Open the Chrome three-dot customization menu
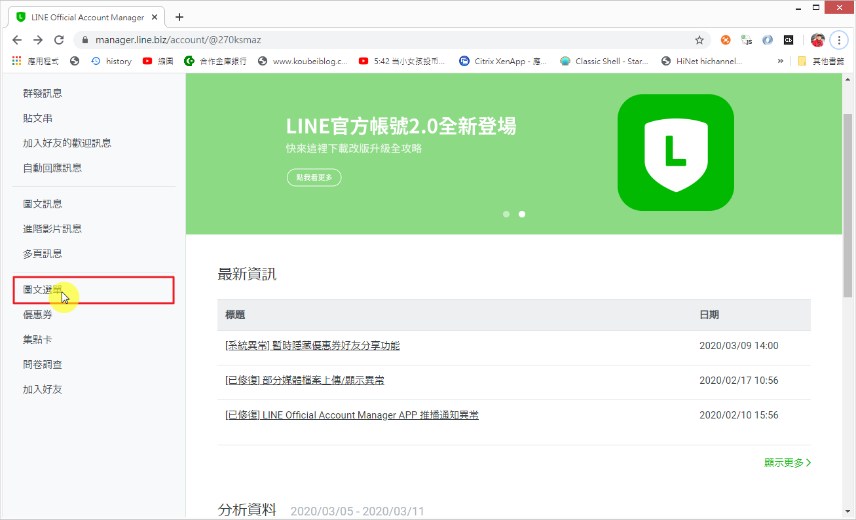This screenshot has height=520, width=856. [x=839, y=39]
